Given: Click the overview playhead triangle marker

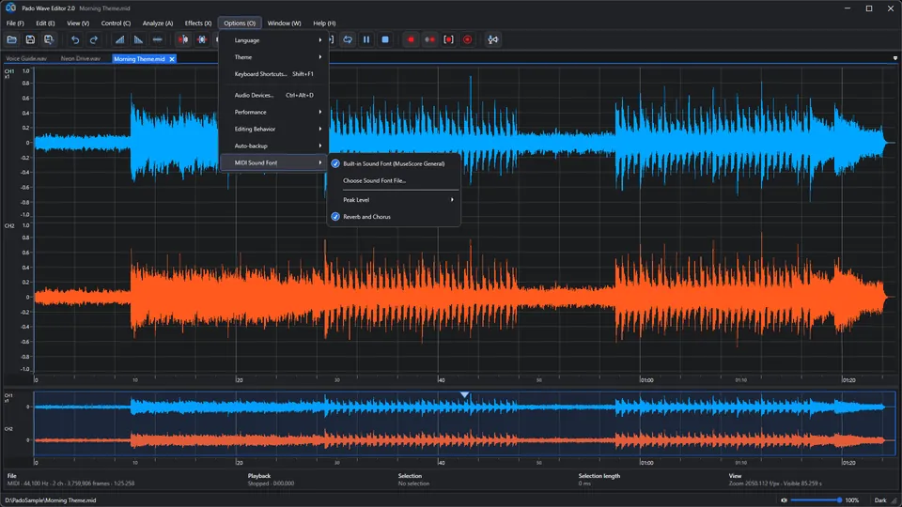Looking at the screenshot, I should (464, 395).
